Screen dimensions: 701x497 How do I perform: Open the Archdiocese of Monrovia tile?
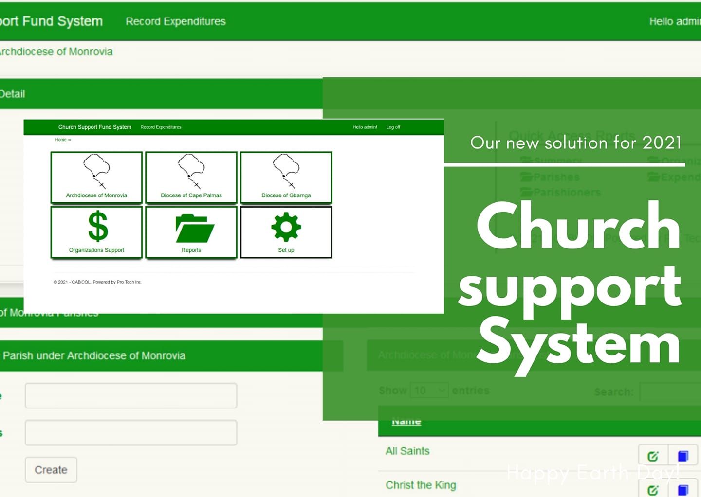[x=96, y=177]
